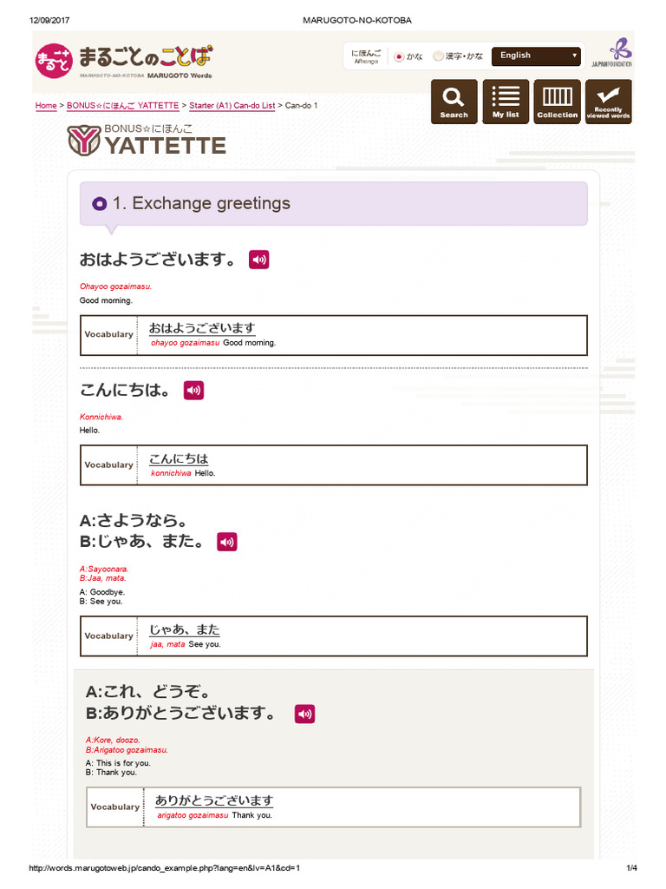Viewport: 666px width, 889px height.
Task: Open BONUS☆にほんご YATTETTE breadcrumb
Action: click(122, 106)
